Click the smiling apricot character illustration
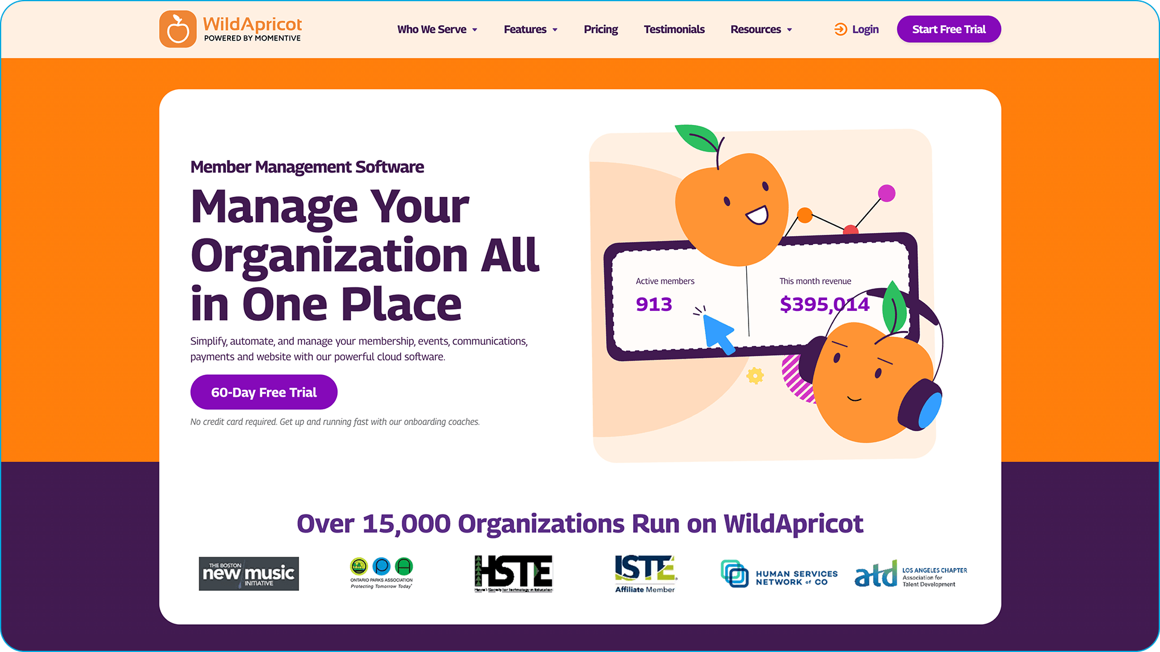The height and width of the screenshot is (652, 1160). tap(732, 208)
